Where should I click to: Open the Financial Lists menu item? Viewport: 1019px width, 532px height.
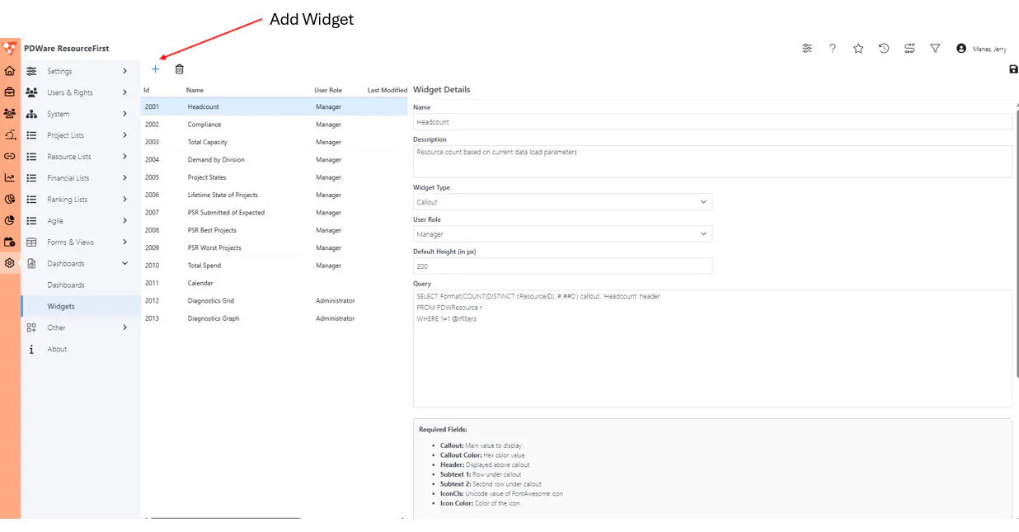click(x=81, y=178)
